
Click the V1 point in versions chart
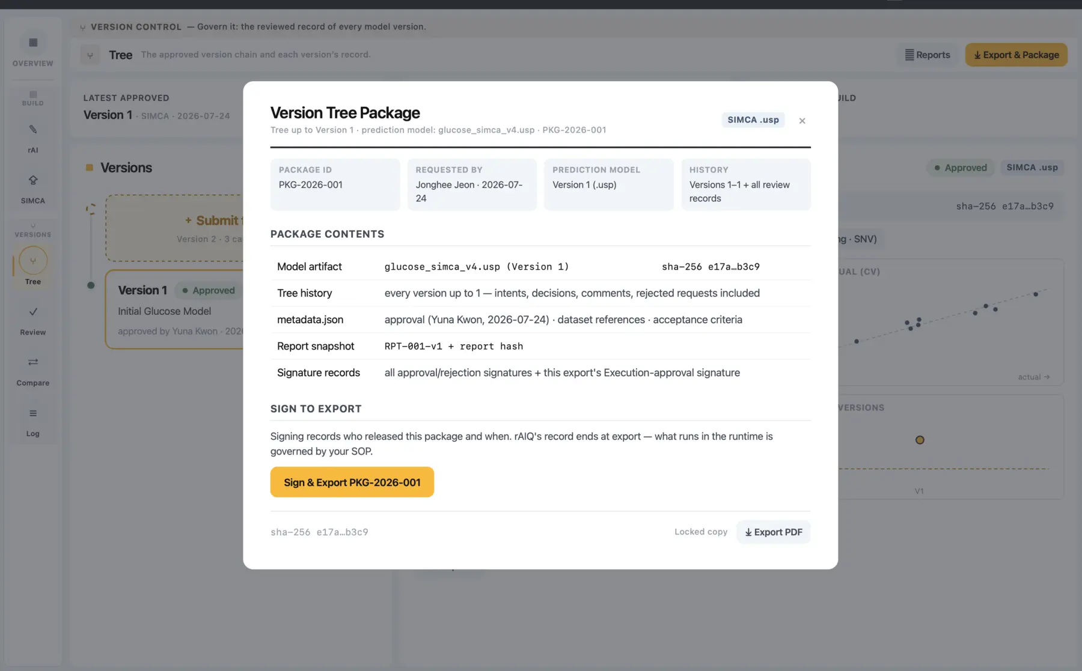click(x=920, y=440)
